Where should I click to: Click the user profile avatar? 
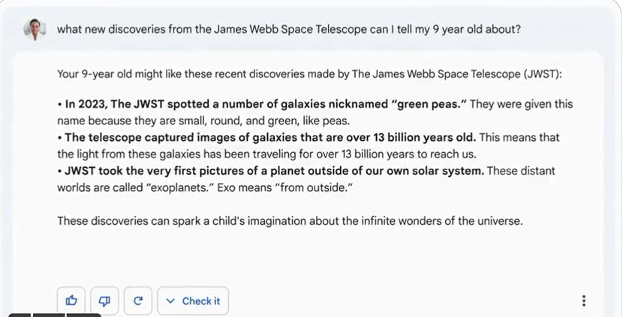pos(35,30)
